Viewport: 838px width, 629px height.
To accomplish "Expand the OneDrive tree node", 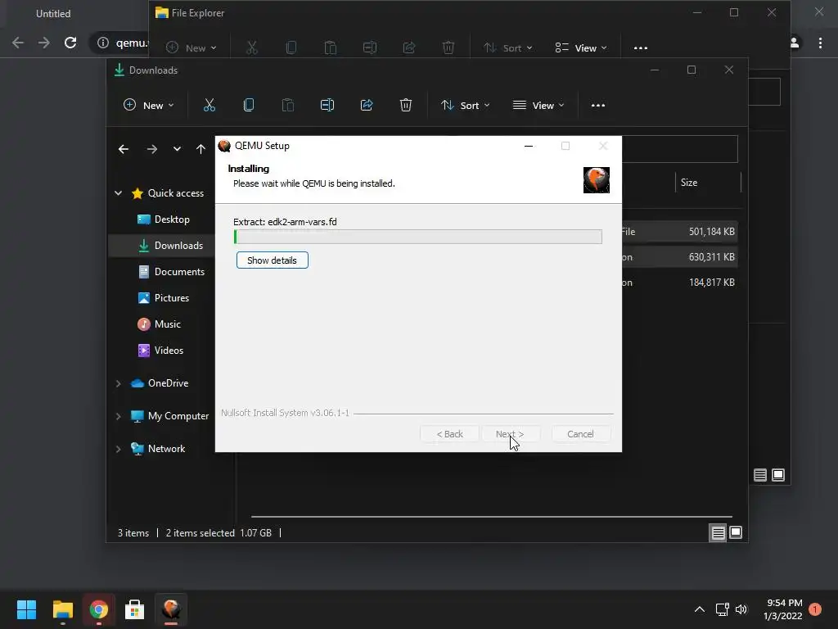I will [x=118, y=383].
